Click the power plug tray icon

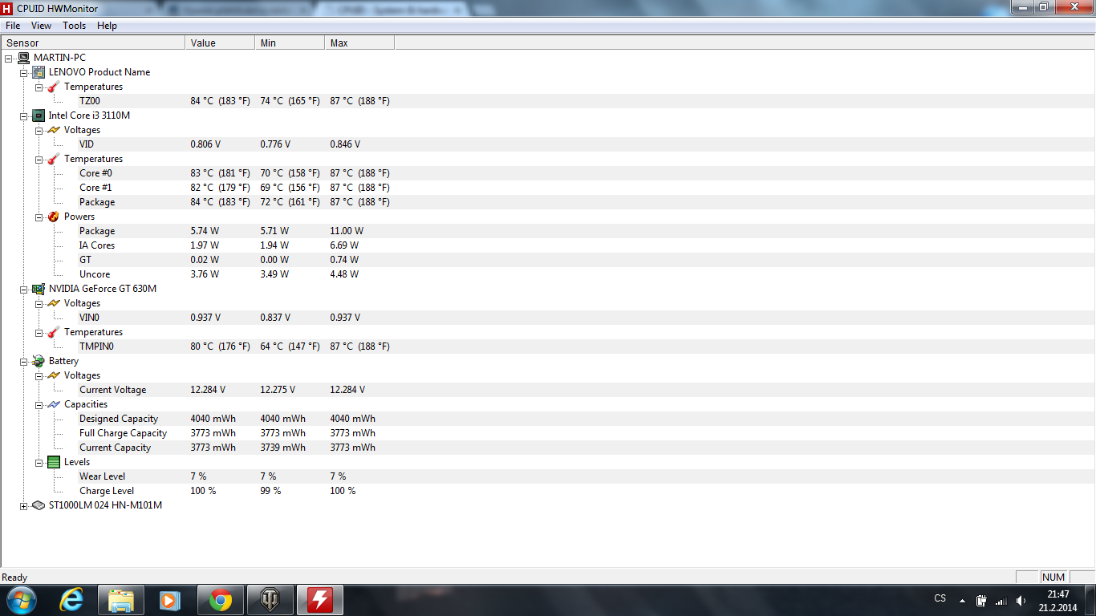click(x=981, y=600)
